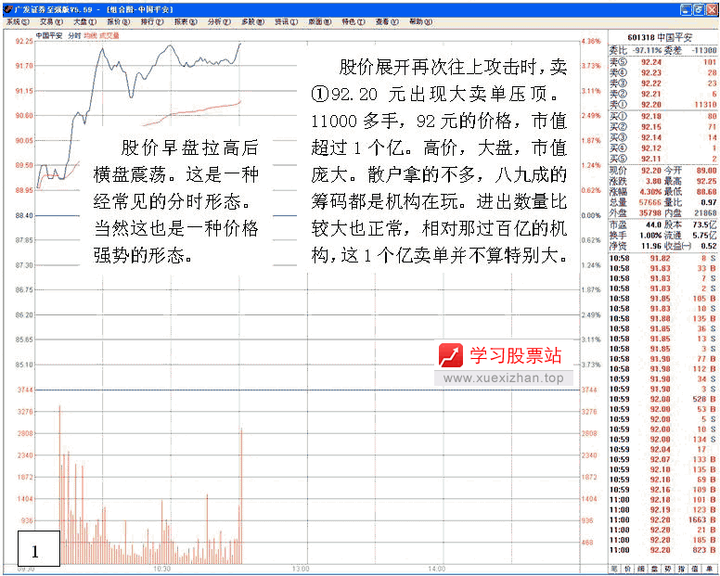
Task: Switch to the 单 tab at bottom
Action: coord(709,570)
